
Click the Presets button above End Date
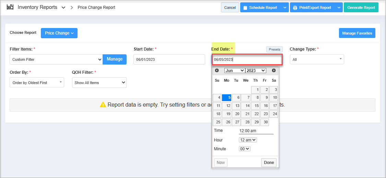(274, 50)
